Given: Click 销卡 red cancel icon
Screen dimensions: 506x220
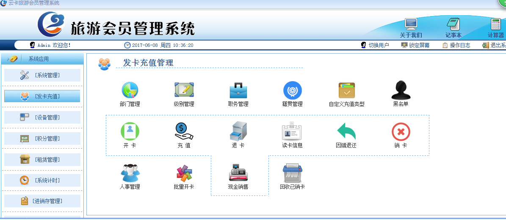Looking at the screenshot, I should 401,132.
